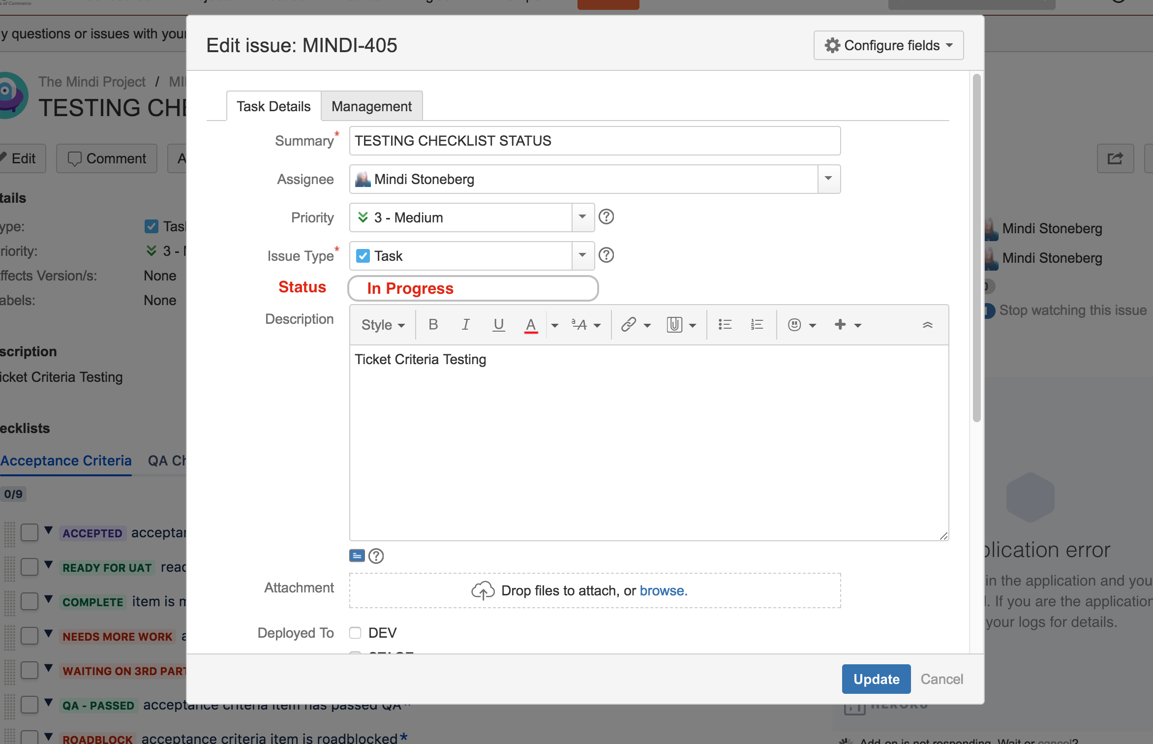Check the NEEDS MORE WORK checklist item
Image resolution: width=1153 pixels, height=744 pixels.
(30, 636)
